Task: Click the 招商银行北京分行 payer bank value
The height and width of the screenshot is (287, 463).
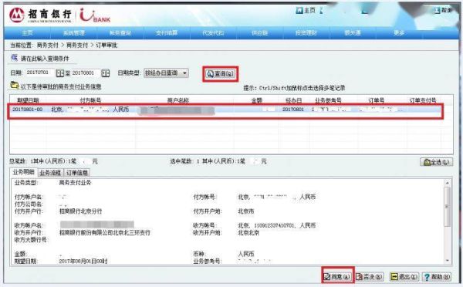Action: [x=80, y=211]
